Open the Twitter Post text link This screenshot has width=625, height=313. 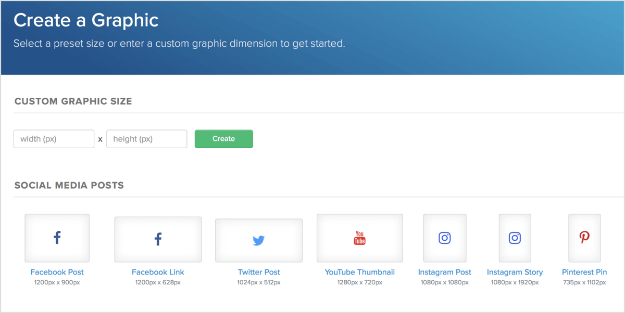coord(259,272)
